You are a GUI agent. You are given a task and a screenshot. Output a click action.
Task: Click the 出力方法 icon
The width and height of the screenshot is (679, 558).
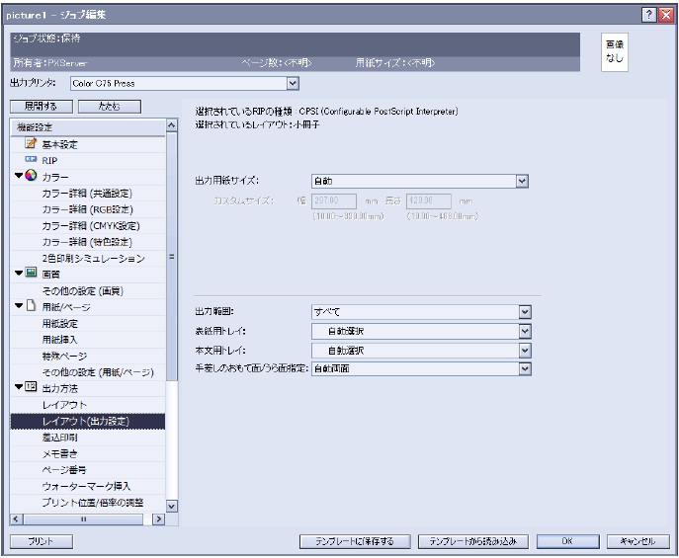(30, 385)
